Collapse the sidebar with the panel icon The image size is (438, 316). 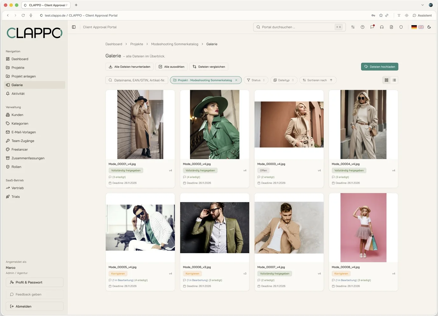tap(74, 27)
